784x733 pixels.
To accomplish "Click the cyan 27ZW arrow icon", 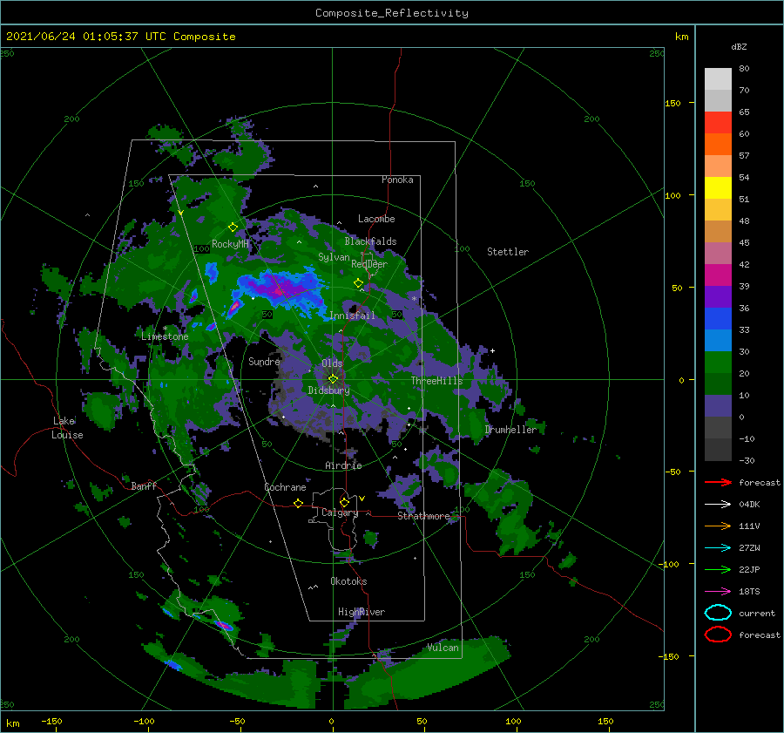I will coord(718,548).
